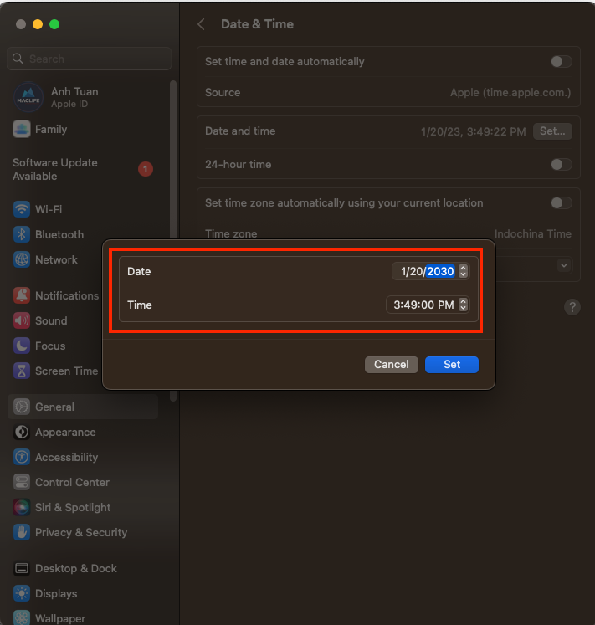This screenshot has height=625, width=595.
Task: Select Control Center in sidebar
Action: 72,482
